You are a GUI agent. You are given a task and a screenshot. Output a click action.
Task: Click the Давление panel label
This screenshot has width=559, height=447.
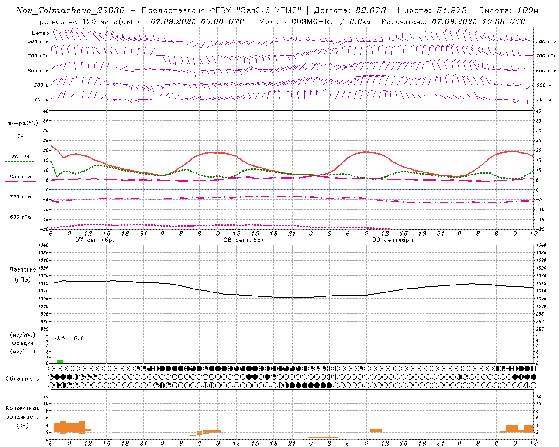[x=23, y=270]
